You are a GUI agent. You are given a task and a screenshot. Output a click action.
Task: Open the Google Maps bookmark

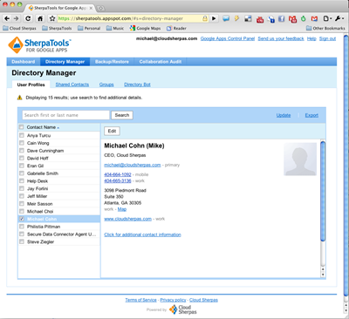pyautogui.click(x=145, y=28)
